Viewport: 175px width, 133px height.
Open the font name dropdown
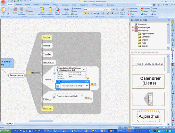[x=105, y=9]
